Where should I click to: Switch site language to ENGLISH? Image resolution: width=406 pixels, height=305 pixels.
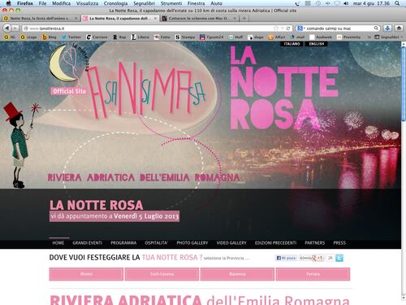click(x=317, y=44)
